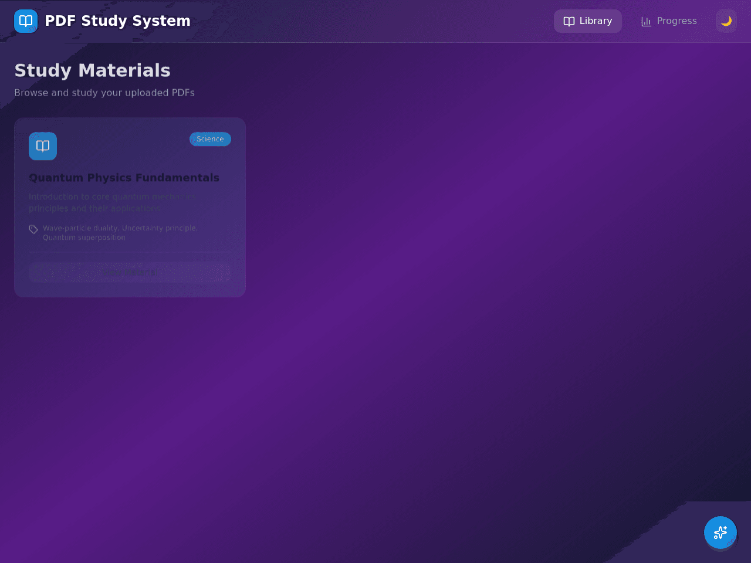Select the quantum mechanics card description
751x563 pixels.
113,202
